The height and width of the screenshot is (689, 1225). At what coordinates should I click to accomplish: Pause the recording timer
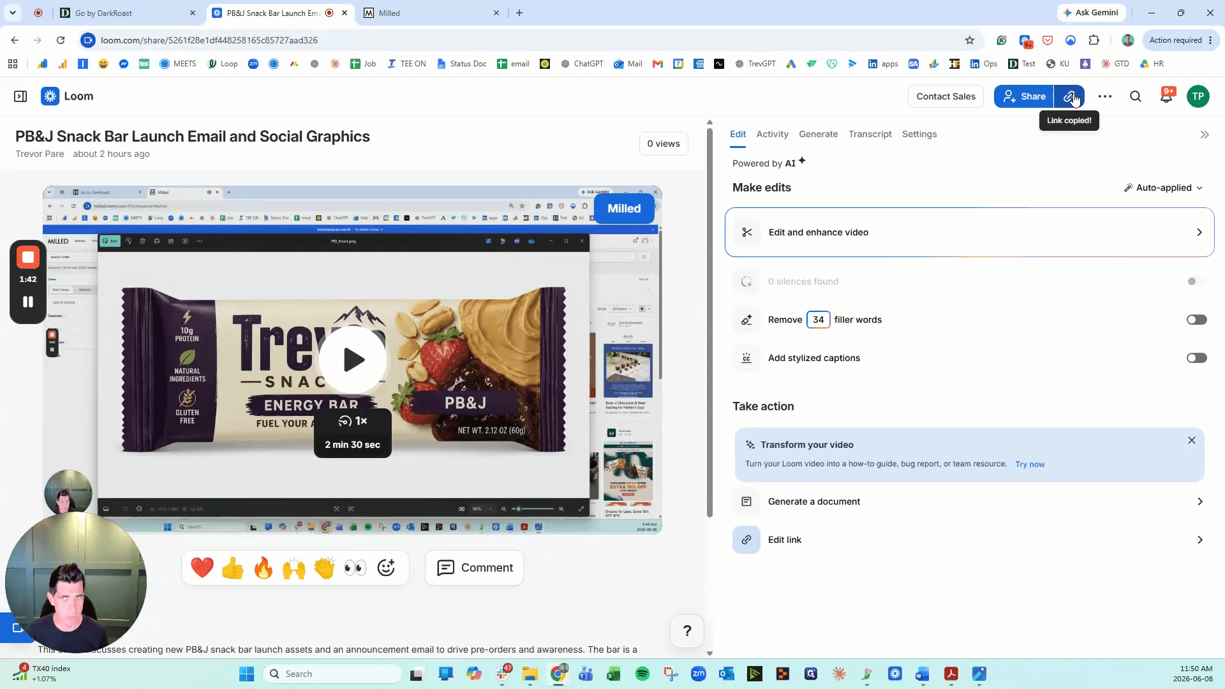pyautogui.click(x=28, y=302)
